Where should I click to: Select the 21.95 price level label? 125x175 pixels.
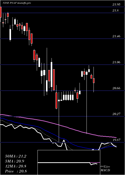coord(116,4)
